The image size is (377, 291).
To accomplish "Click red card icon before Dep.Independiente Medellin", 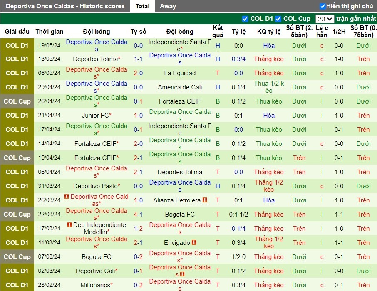I will tap(69, 224).
